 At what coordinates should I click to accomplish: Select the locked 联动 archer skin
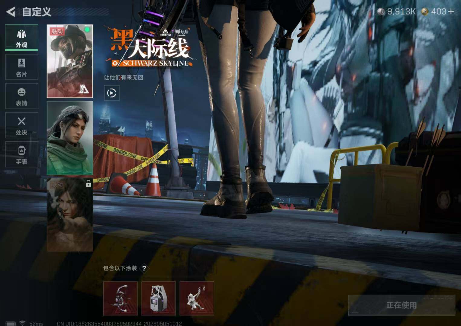(70, 215)
